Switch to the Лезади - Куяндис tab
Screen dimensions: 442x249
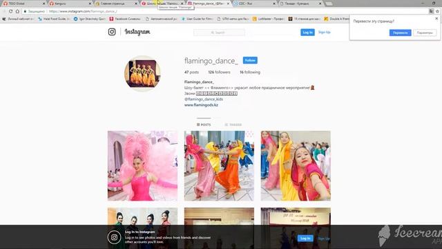(x=299, y=3)
